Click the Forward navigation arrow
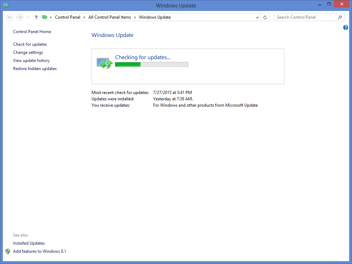 (20, 17)
